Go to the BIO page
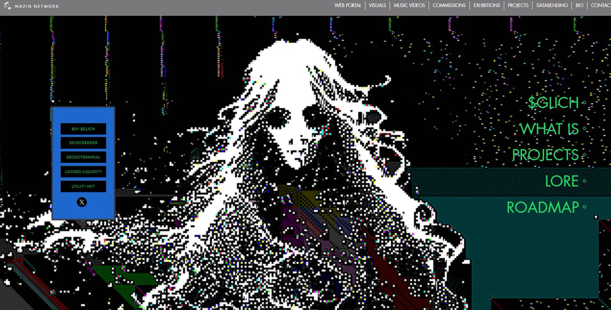611x310 pixels. pyautogui.click(x=579, y=6)
